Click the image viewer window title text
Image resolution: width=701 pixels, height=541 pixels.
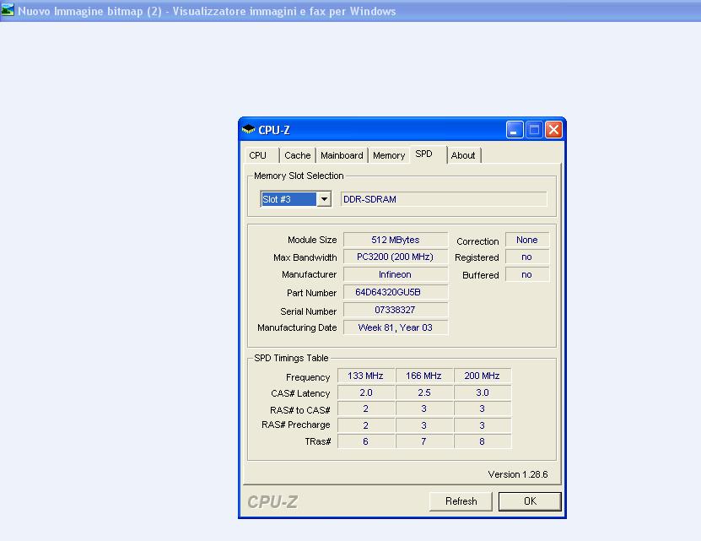coord(207,11)
